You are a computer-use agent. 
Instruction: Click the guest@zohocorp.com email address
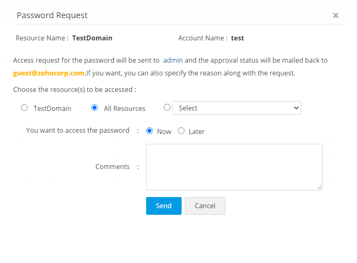[x=49, y=73]
